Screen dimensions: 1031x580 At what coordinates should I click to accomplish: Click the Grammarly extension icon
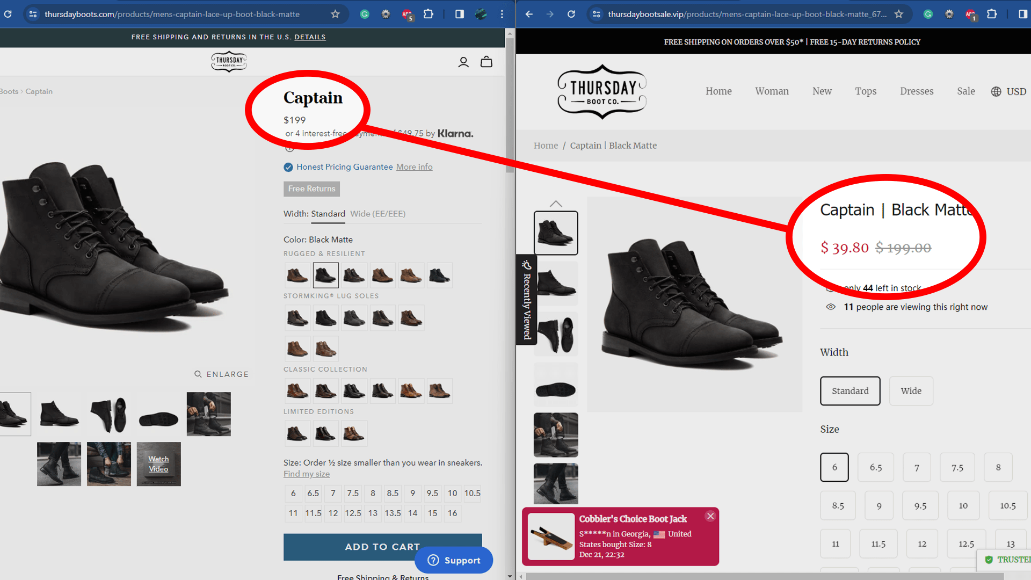(x=364, y=14)
